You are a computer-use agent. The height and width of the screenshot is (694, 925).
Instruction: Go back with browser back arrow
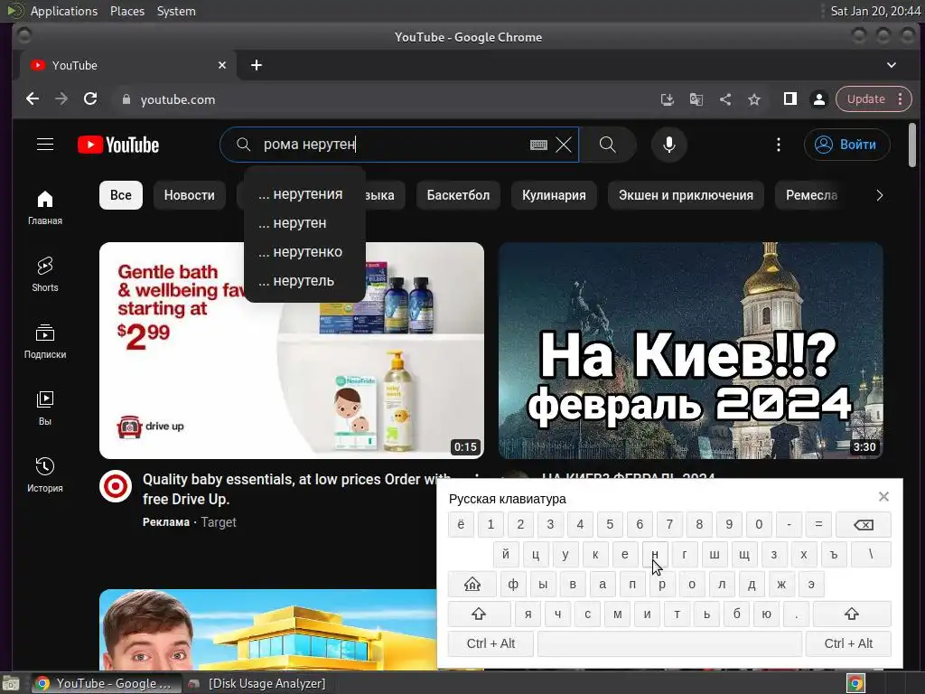tap(33, 99)
